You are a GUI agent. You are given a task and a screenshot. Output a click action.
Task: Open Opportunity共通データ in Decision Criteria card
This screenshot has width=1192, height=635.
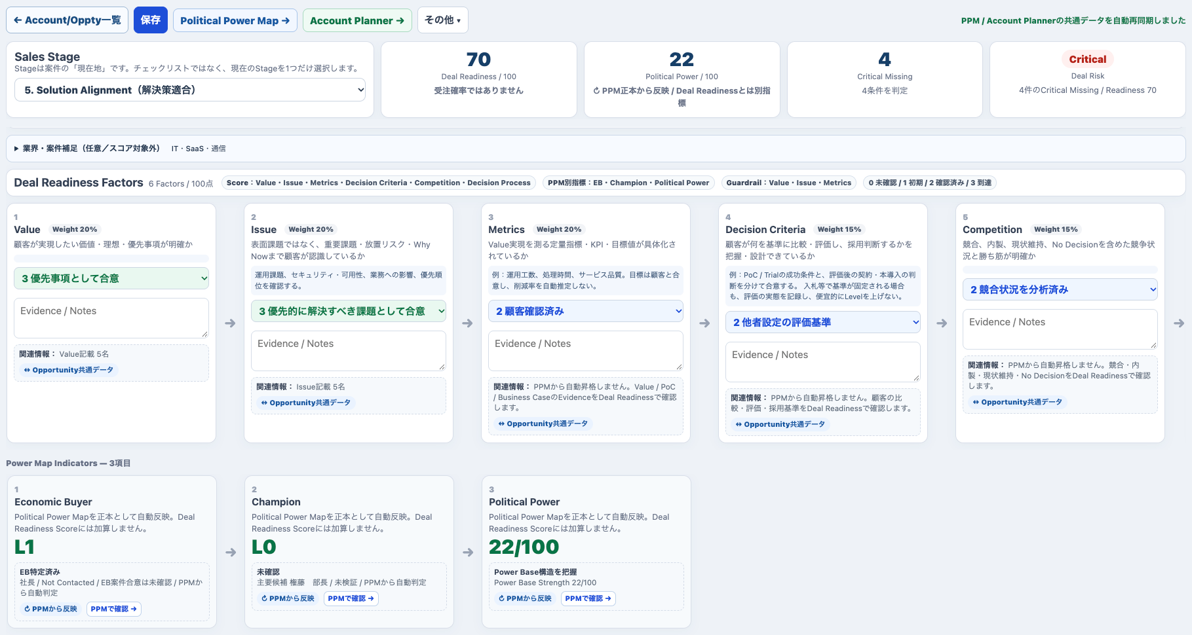click(x=780, y=424)
